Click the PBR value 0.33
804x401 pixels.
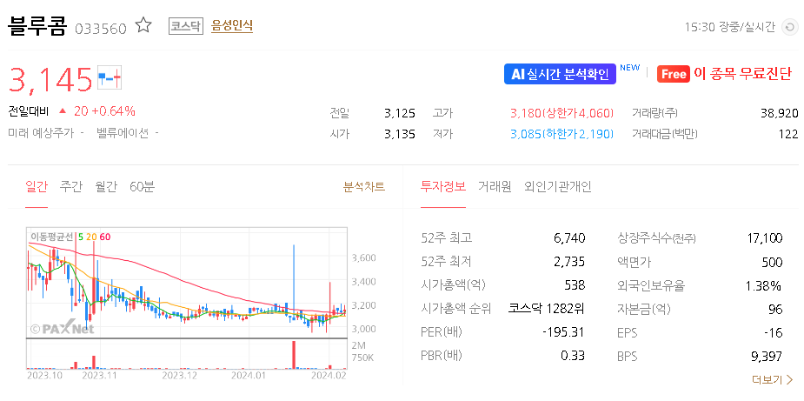click(x=573, y=355)
